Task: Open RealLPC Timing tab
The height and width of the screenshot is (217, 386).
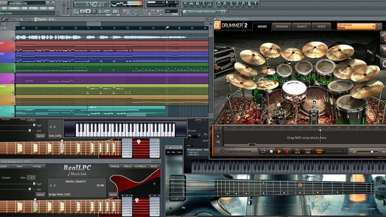Action: (115, 166)
